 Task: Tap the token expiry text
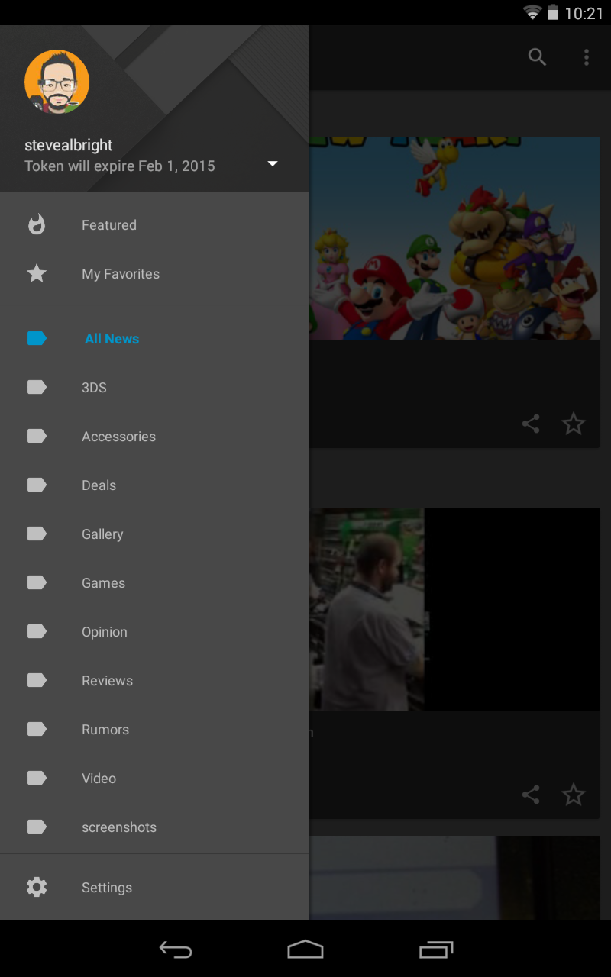tap(120, 166)
